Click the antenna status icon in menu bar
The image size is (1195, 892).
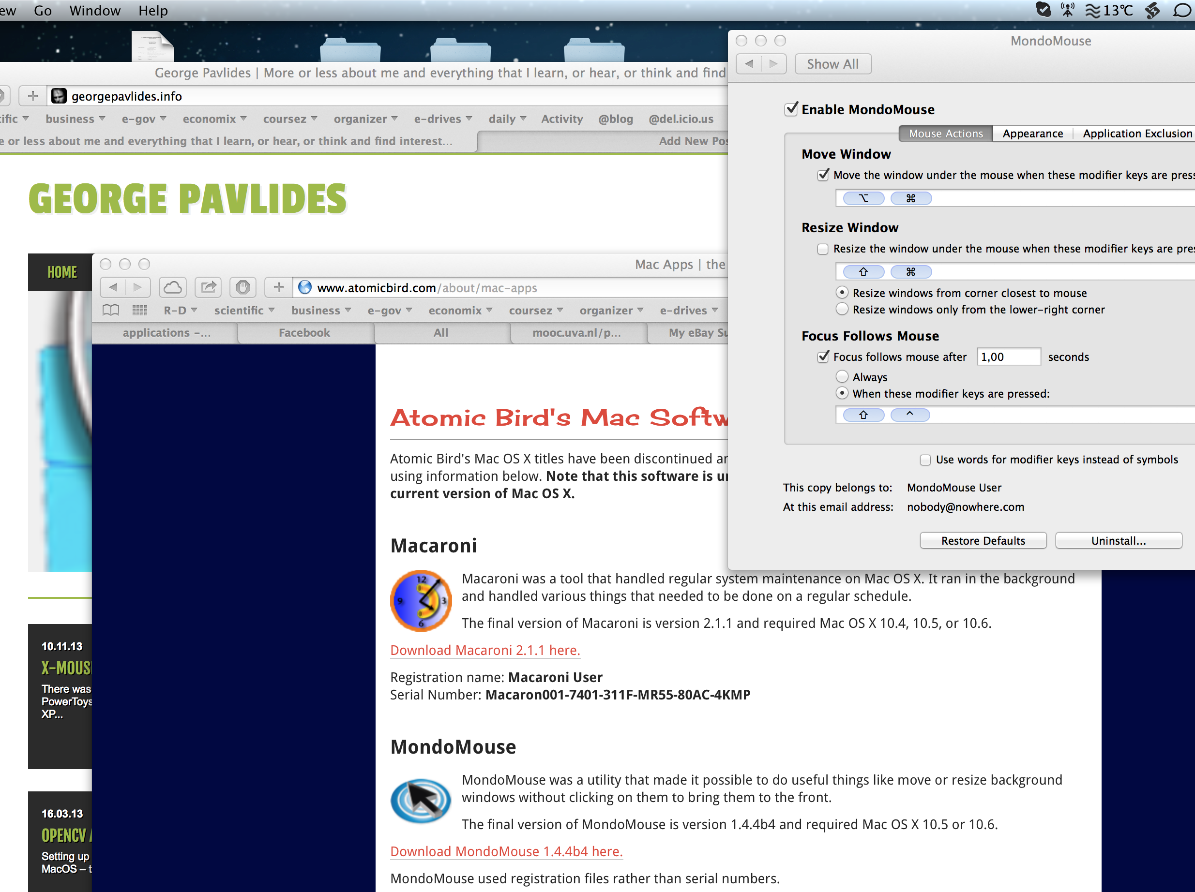pyautogui.click(x=1068, y=10)
